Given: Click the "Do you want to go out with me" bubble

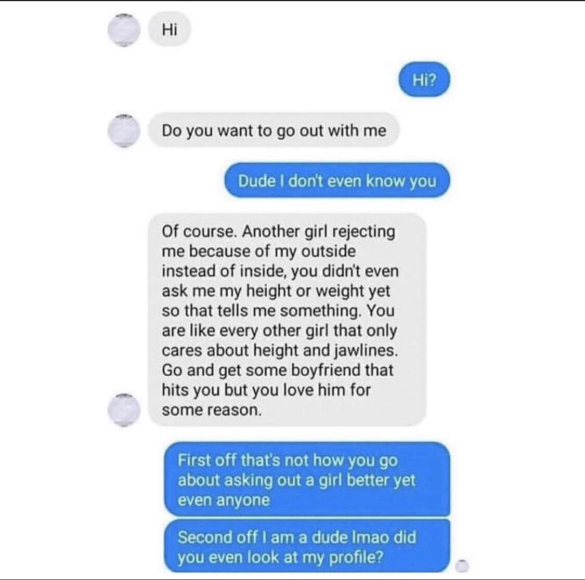Looking at the screenshot, I should [x=274, y=130].
